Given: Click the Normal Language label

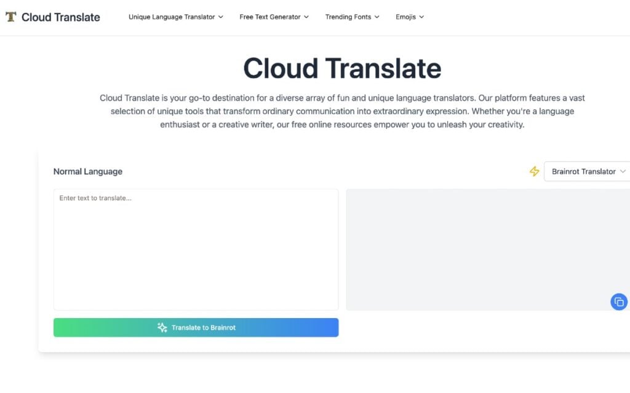Looking at the screenshot, I should tap(87, 171).
